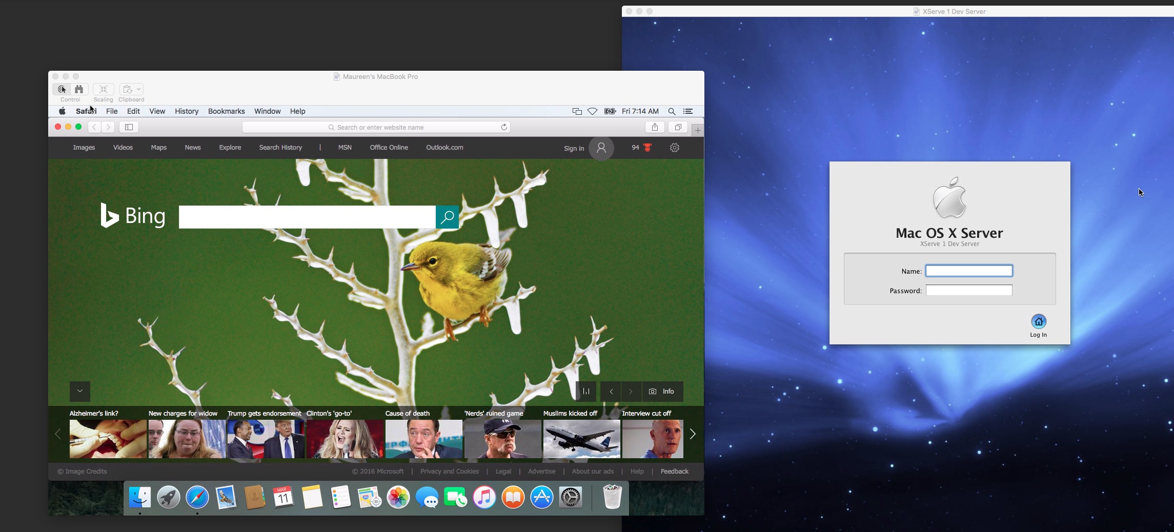Viewport: 1174px width, 532px height.
Task: Show all tabs in Safari
Action: click(x=678, y=127)
